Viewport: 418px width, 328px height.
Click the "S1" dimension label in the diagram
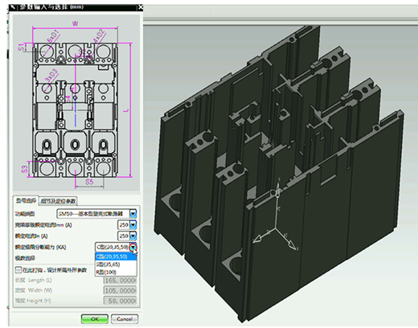click(x=21, y=47)
